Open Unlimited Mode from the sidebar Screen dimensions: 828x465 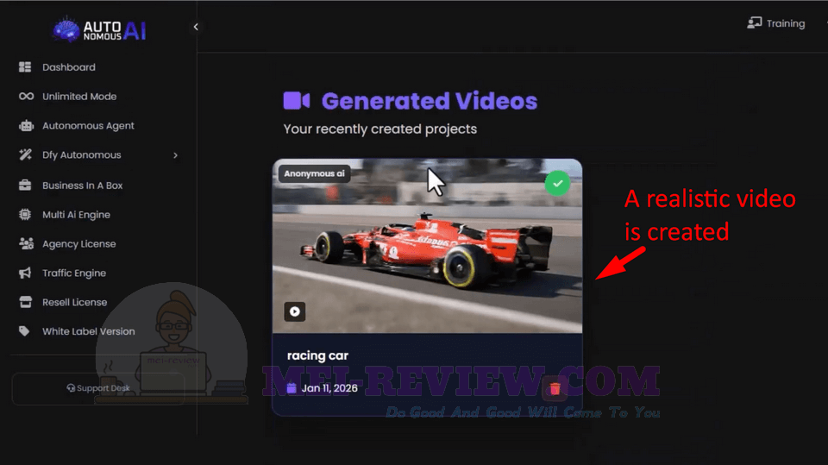pyautogui.click(x=79, y=96)
